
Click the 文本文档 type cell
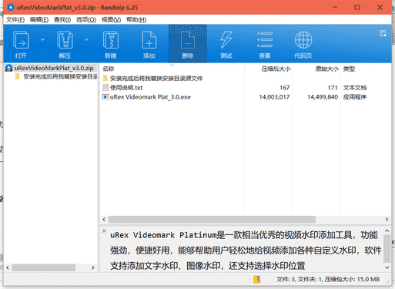click(355, 88)
